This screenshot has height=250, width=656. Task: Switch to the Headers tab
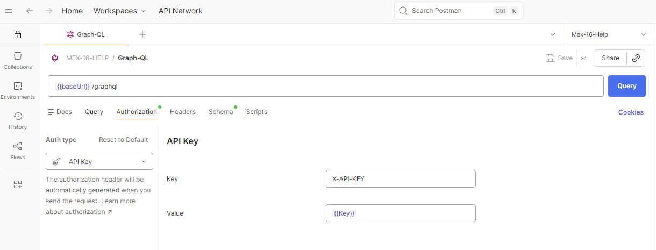tap(183, 112)
